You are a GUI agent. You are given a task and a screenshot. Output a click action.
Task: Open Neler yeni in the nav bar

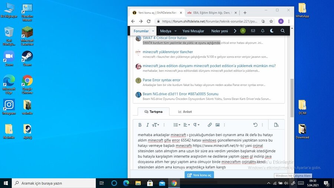[x=219, y=31]
